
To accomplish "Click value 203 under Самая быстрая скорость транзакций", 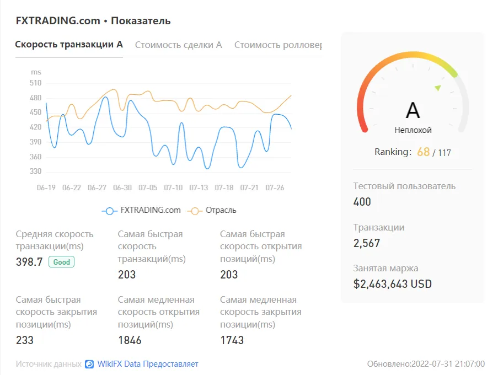I will (x=127, y=275).
